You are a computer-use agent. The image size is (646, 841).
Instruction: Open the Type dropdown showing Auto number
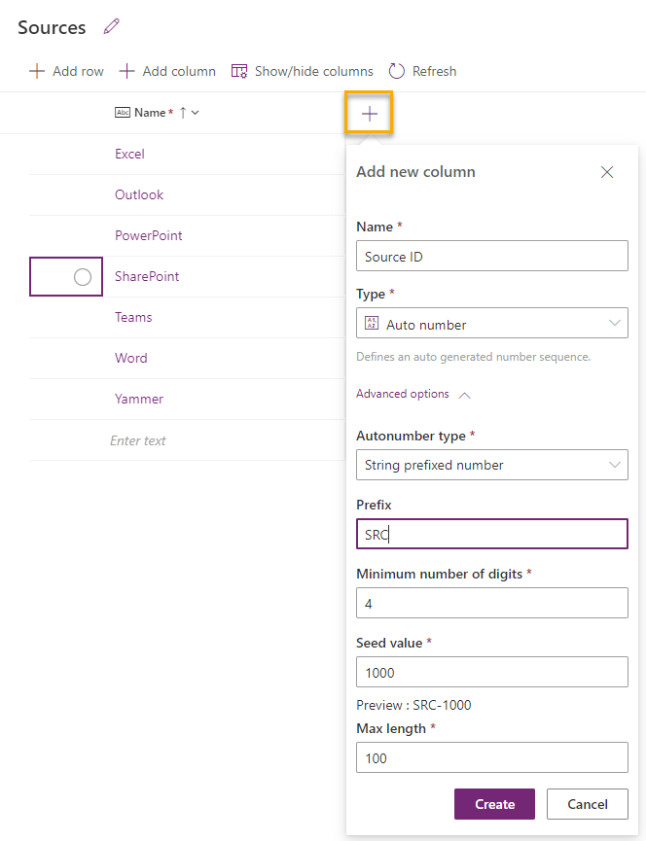(492, 323)
